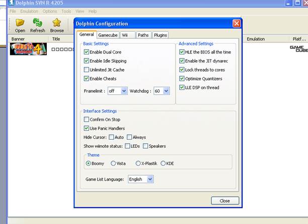Sort game list by Emulation column
The image size is (308, 224).
(265, 39)
